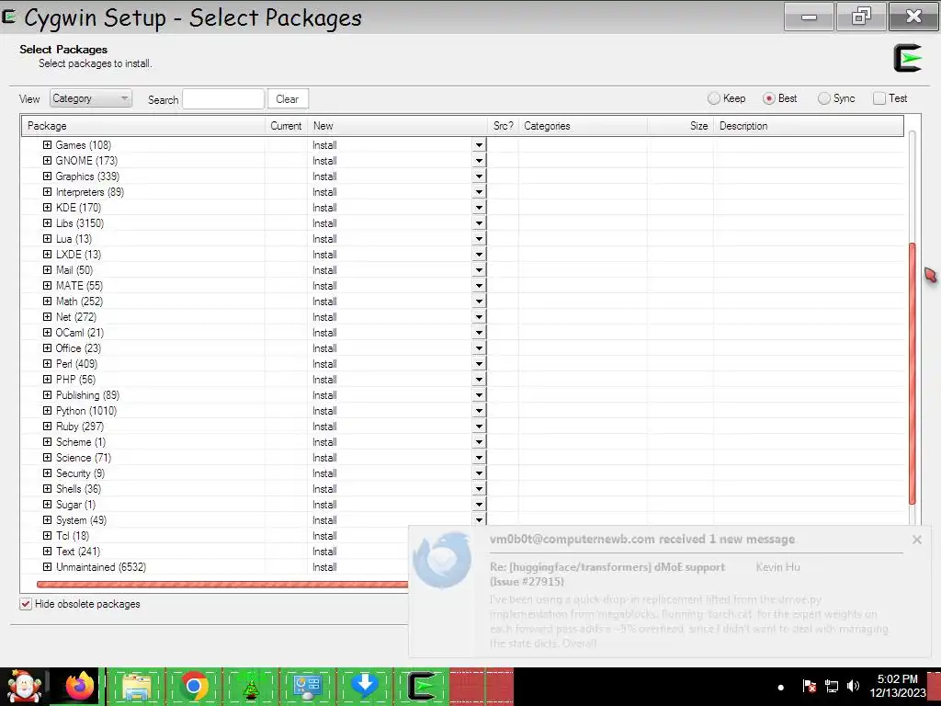The width and height of the screenshot is (941, 706).
Task: Sort by the Package column header
Action: pos(143,126)
